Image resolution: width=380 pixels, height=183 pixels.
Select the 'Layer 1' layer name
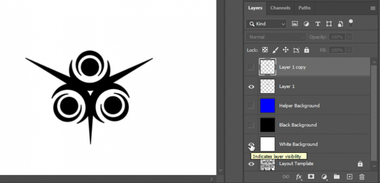click(x=287, y=87)
